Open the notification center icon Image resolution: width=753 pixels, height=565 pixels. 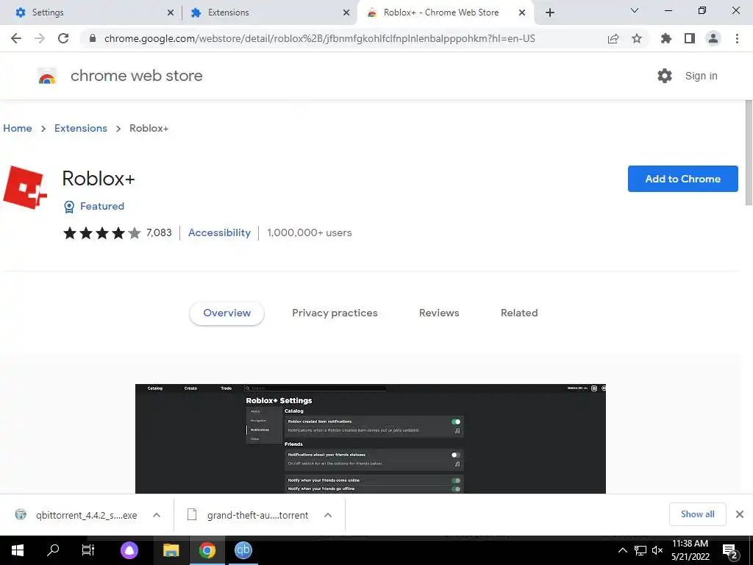(x=729, y=551)
